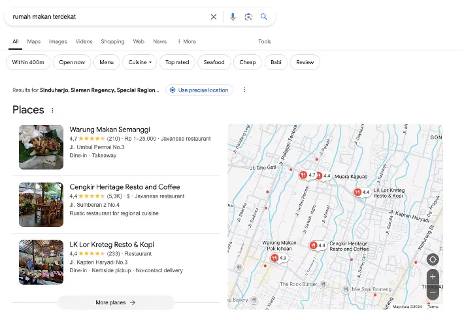Open LK Lor Kreteg Resto & Kopi listing
This screenshot has height=320, width=464.
point(112,245)
